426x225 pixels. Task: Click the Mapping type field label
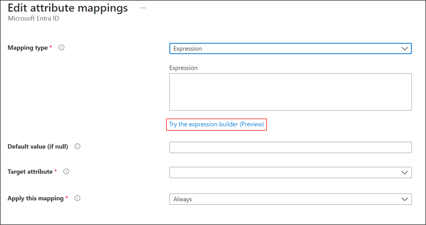28,48
